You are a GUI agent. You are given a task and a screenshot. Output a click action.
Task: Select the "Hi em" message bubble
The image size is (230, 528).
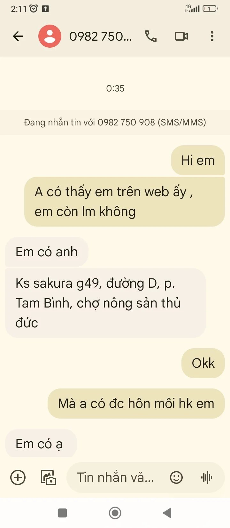[198, 160]
